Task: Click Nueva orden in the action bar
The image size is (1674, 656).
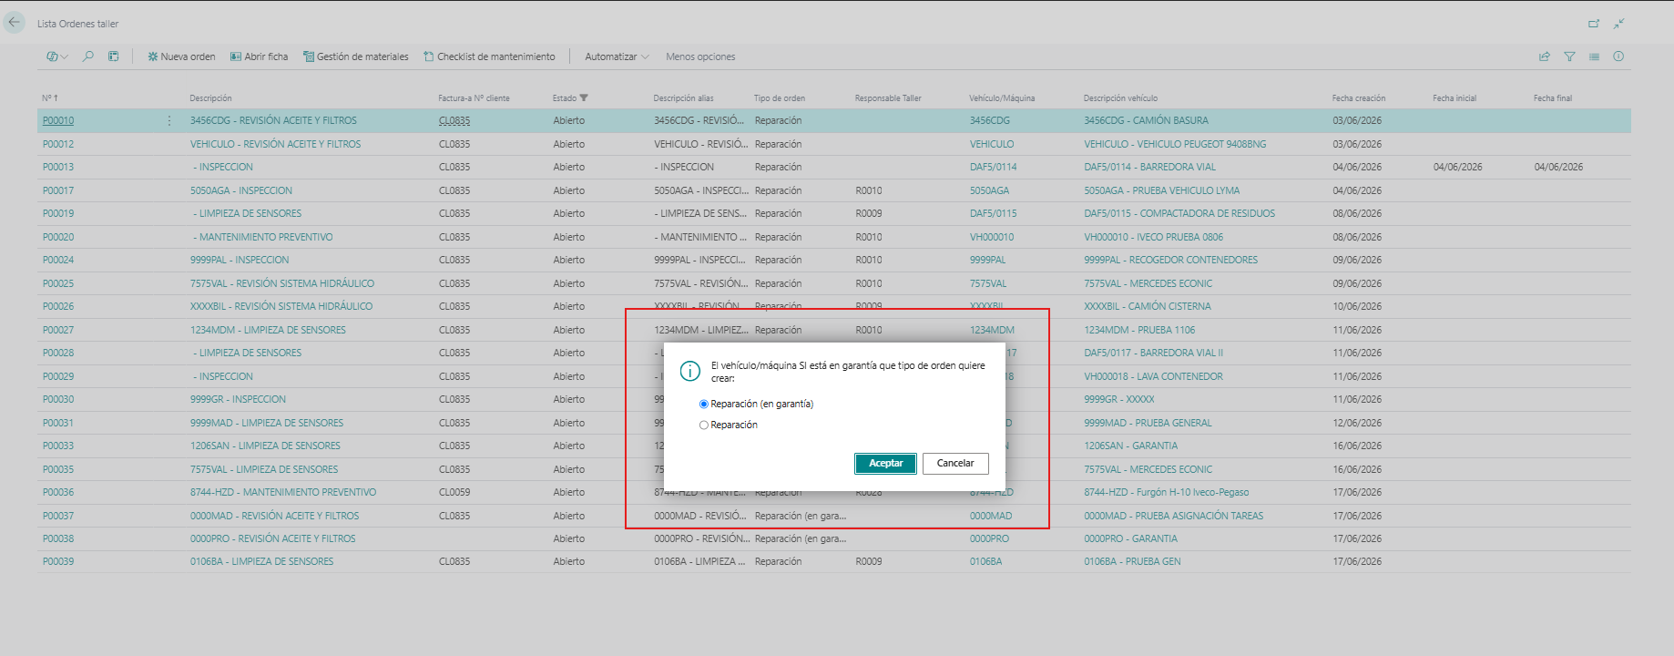Action: click(181, 56)
